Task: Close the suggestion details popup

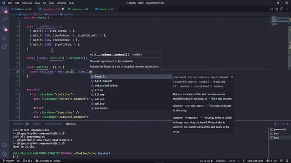Action: tap(232, 77)
